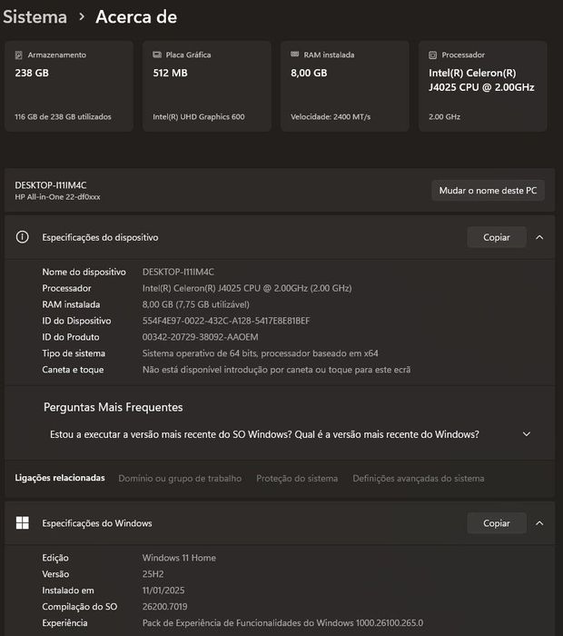The width and height of the screenshot is (563, 636).
Task: Collapse the Especificações do Windows section
Action: pyautogui.click(x=539, y=523)
